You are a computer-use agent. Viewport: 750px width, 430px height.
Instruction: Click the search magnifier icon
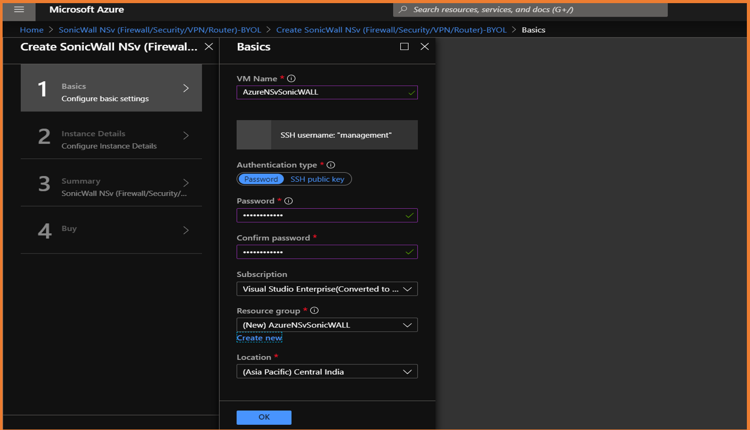(403, 10)
